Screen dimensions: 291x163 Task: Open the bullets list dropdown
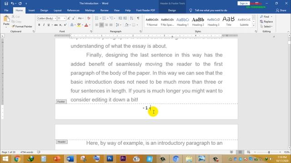[x=100, y=18]
